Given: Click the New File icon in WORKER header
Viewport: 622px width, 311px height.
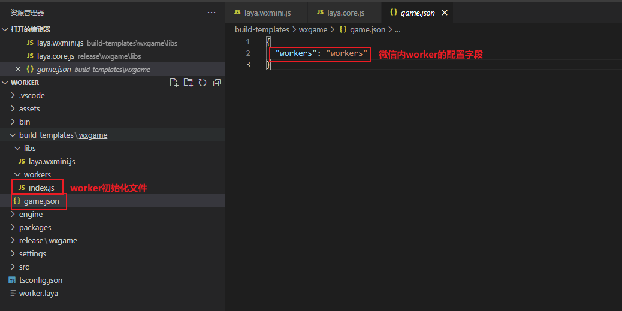Looking at the screenshot, I should click(x=174, y=83).
